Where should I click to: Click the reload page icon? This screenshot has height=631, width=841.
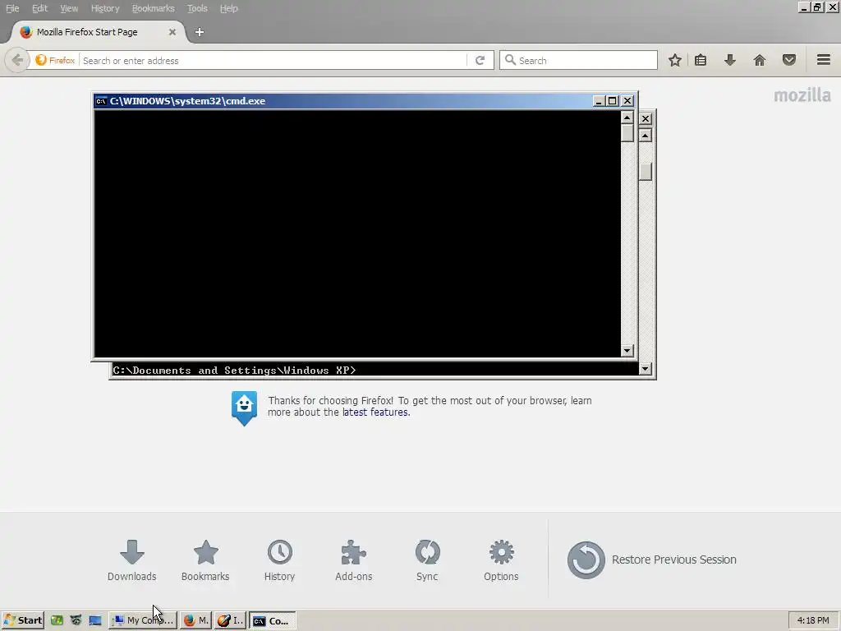[x=480, y=60]
